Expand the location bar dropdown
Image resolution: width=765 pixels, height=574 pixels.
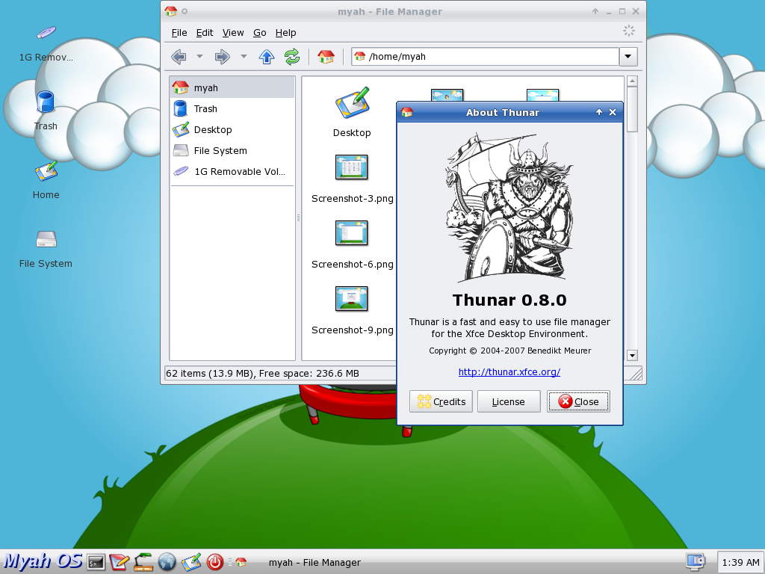tap(628, 57)
